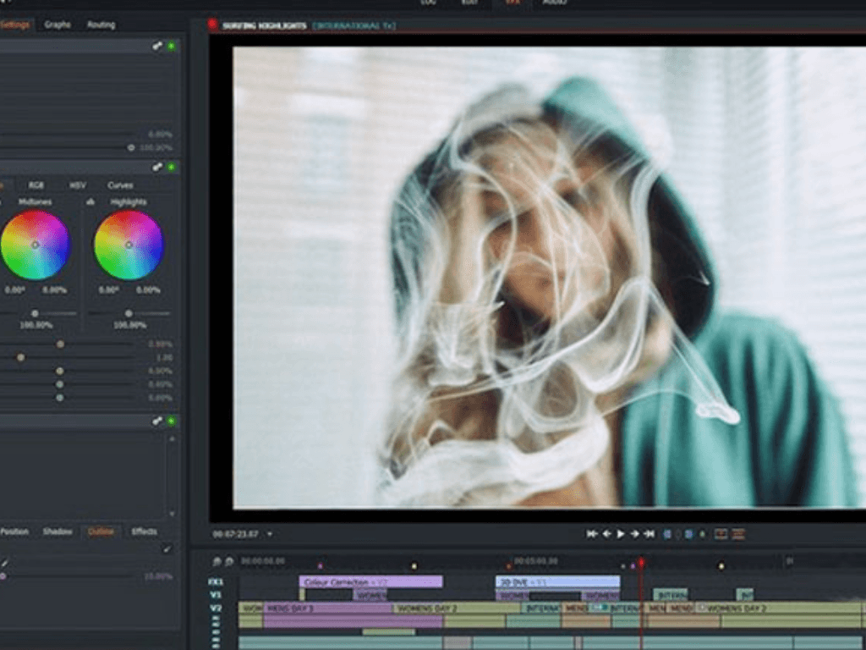Click the link icon on the colour correction panel
The height and width of the screenshot is (650, 866).
point(157,168)
